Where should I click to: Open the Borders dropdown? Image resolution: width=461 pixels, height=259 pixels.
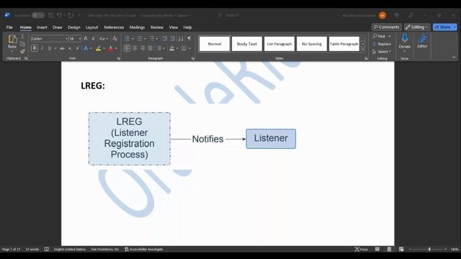189,48
